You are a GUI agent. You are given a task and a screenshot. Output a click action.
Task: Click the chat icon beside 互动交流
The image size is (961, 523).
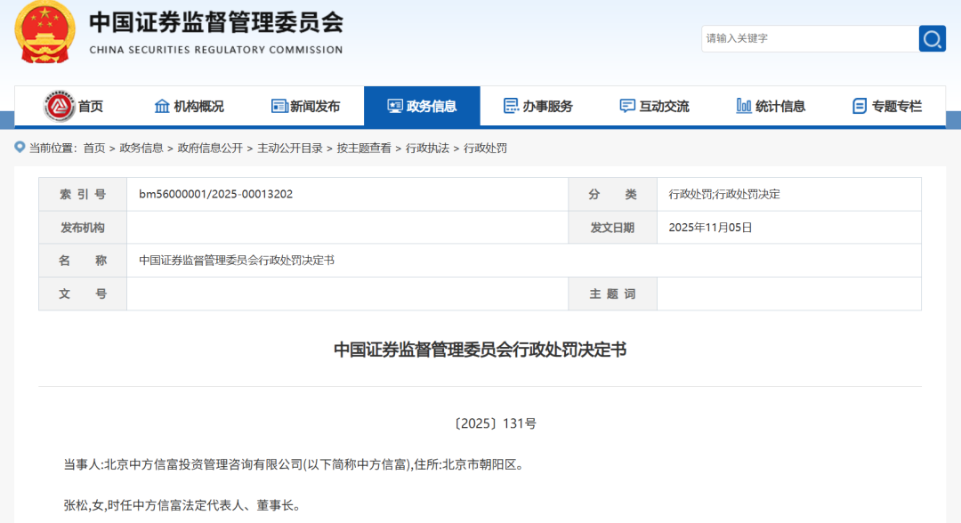[x=627, y=106]
